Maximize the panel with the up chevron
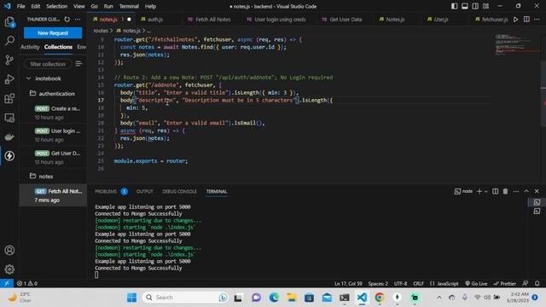This screenshot has height=307, width=546. point(526,191)
